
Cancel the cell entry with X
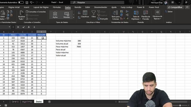(18, 27)
